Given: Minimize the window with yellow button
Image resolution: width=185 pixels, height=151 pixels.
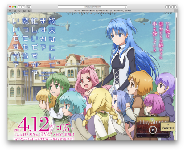Looking at the screenshot, I should [x=13, y=7].
